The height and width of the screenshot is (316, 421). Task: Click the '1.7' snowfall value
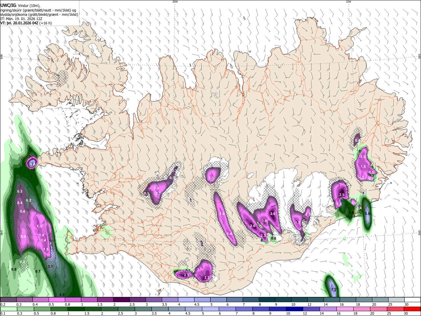298,223
